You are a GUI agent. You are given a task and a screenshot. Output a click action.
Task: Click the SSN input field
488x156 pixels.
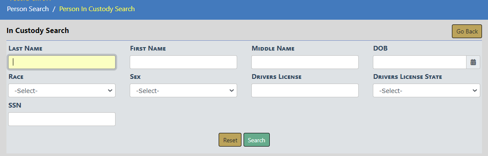62,119
